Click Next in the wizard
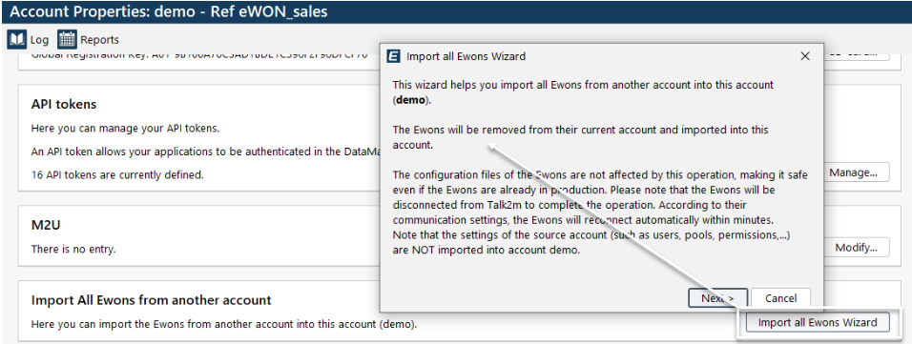The width and height of the screenshot is (912, 344). click(717, 298)
